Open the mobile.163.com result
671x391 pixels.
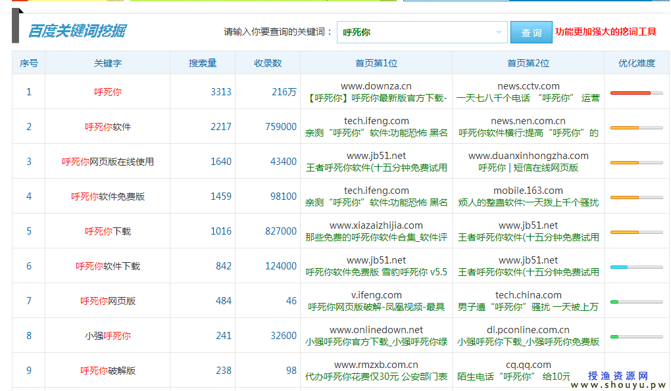point(528,191)
